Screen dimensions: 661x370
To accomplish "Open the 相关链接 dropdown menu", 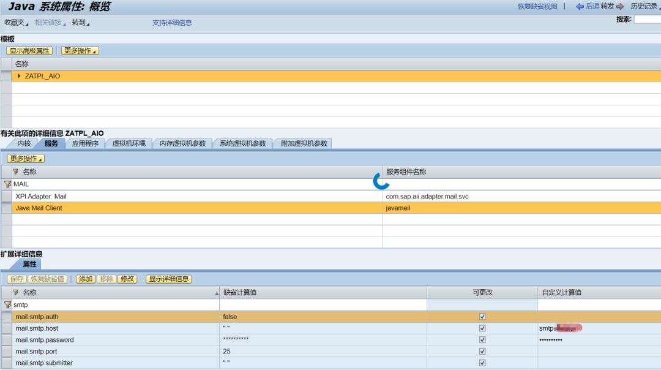I will click(x=50, y=23).
